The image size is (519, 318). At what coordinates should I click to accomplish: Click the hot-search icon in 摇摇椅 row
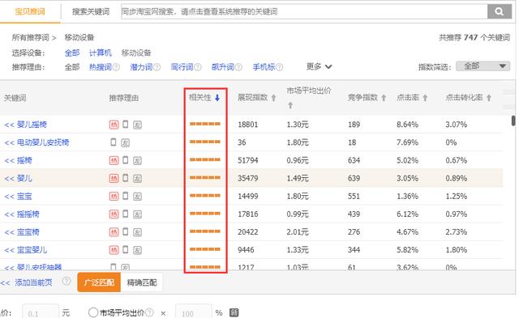pos(114,214)
